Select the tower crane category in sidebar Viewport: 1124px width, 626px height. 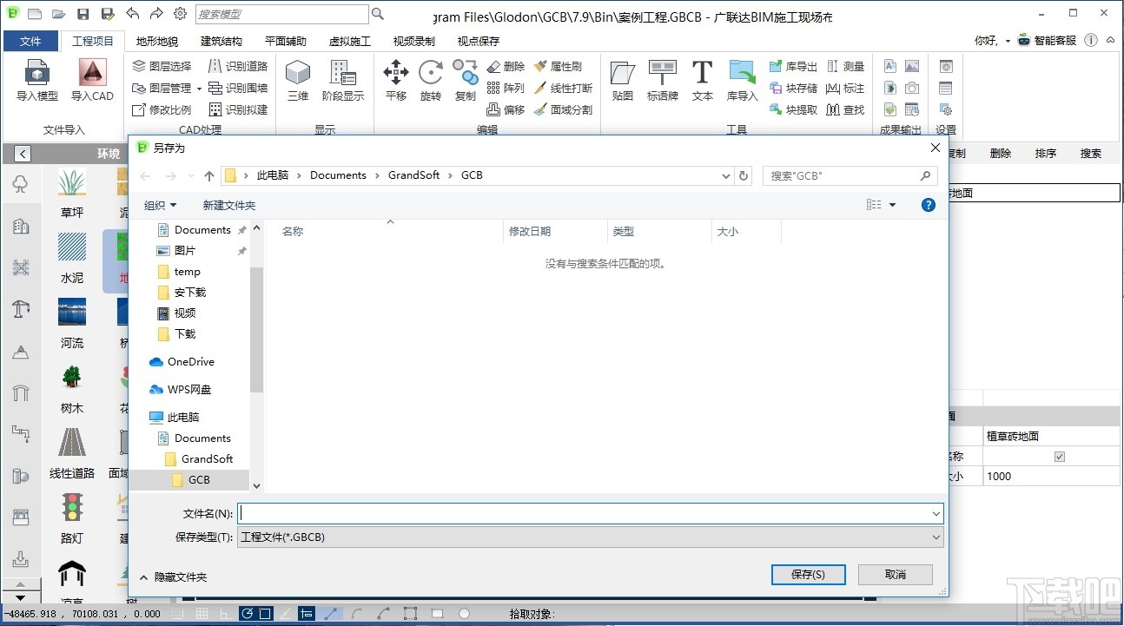pos(20,308)
